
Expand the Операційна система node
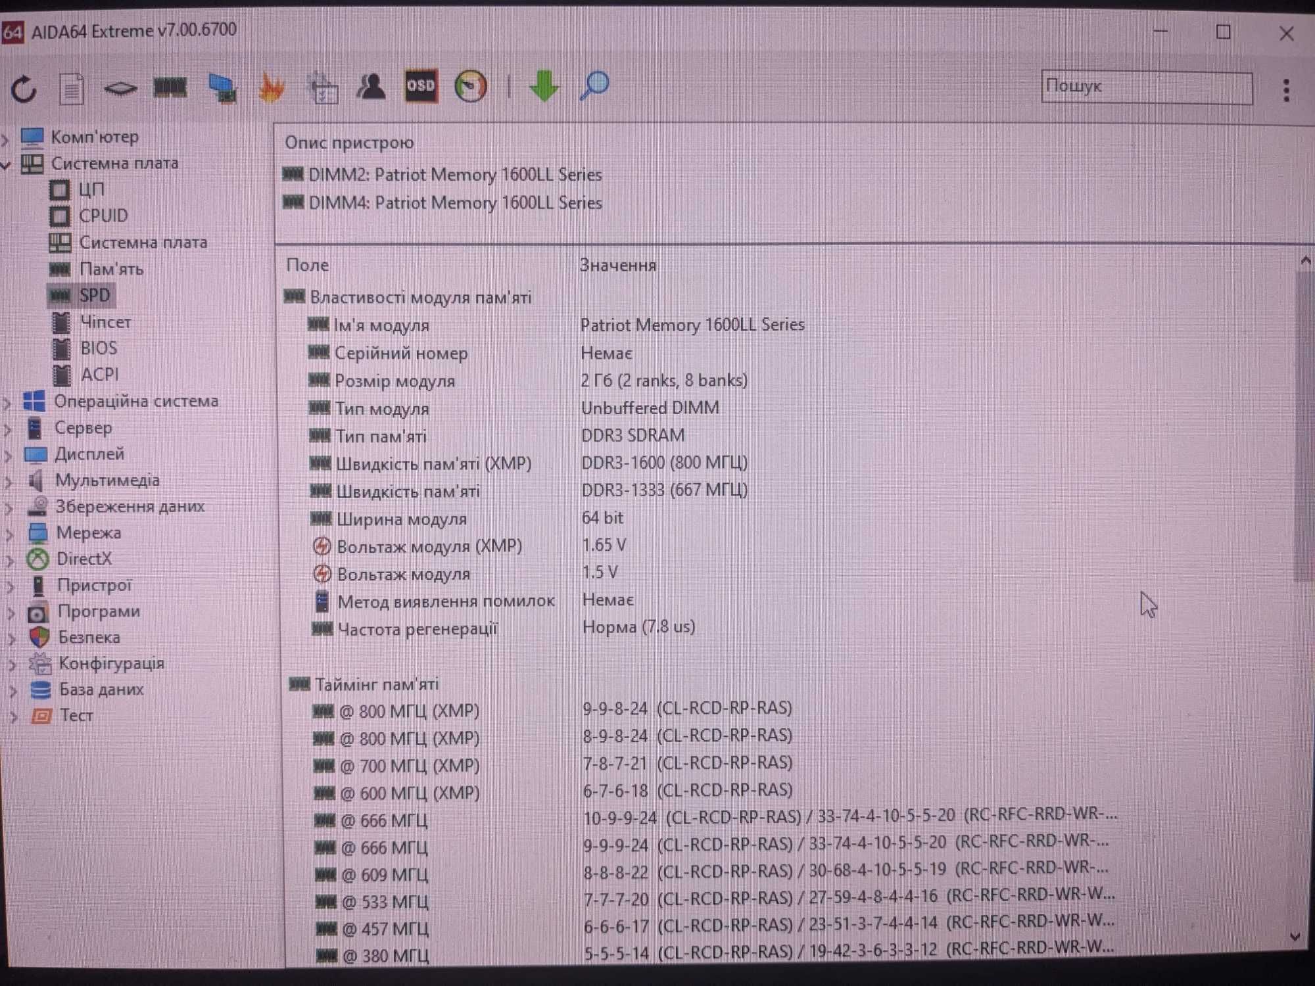coord(8,403)
